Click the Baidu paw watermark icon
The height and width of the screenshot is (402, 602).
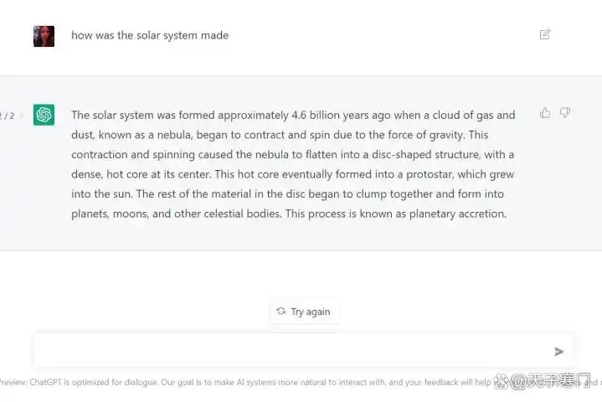tap(502, 381)
